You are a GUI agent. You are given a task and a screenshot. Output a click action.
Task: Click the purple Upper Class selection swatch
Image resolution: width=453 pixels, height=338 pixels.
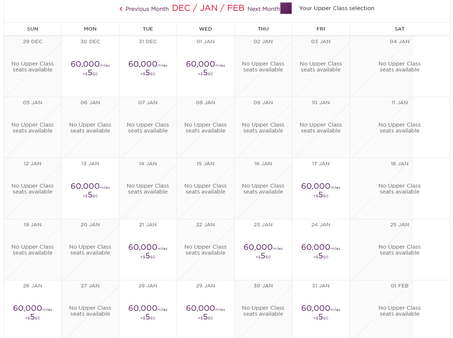pyautogui.click(x=286, y=8)
